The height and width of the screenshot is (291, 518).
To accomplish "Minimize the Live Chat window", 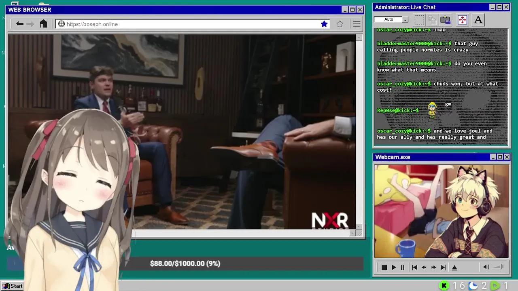I will 492,7.
